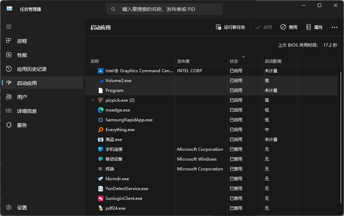Click the 17.2 秒 BIOS time value
Screen dimensions: 344x216
coord(330,45)
